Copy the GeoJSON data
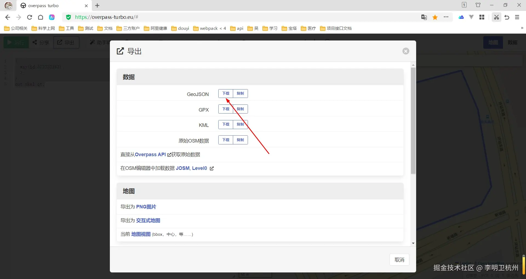This screenshot has width=526, height=279. click(240, 94)
